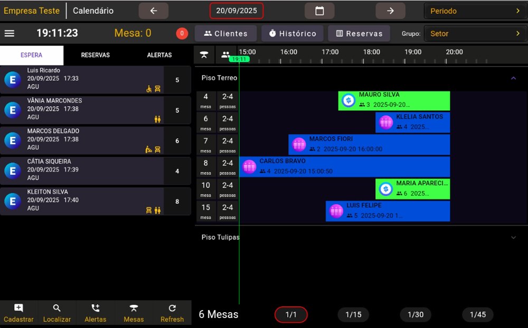Open the hamburger menu
Screen dimensions: 528x328
[10, 33]
